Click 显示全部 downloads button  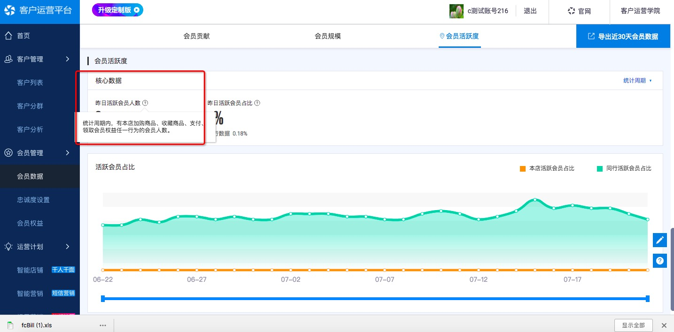pos(633,325)
